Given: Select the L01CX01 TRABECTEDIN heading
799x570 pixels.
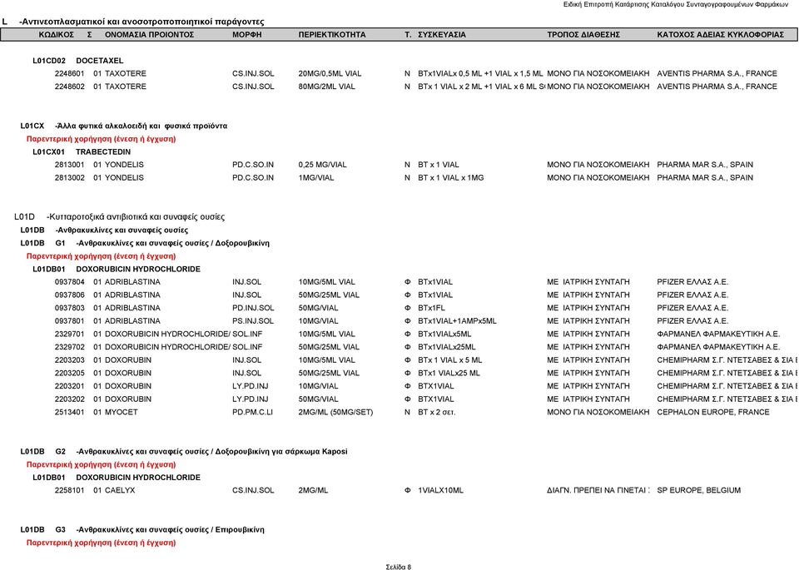Looking at the screenshot, I should click(82, 151).
